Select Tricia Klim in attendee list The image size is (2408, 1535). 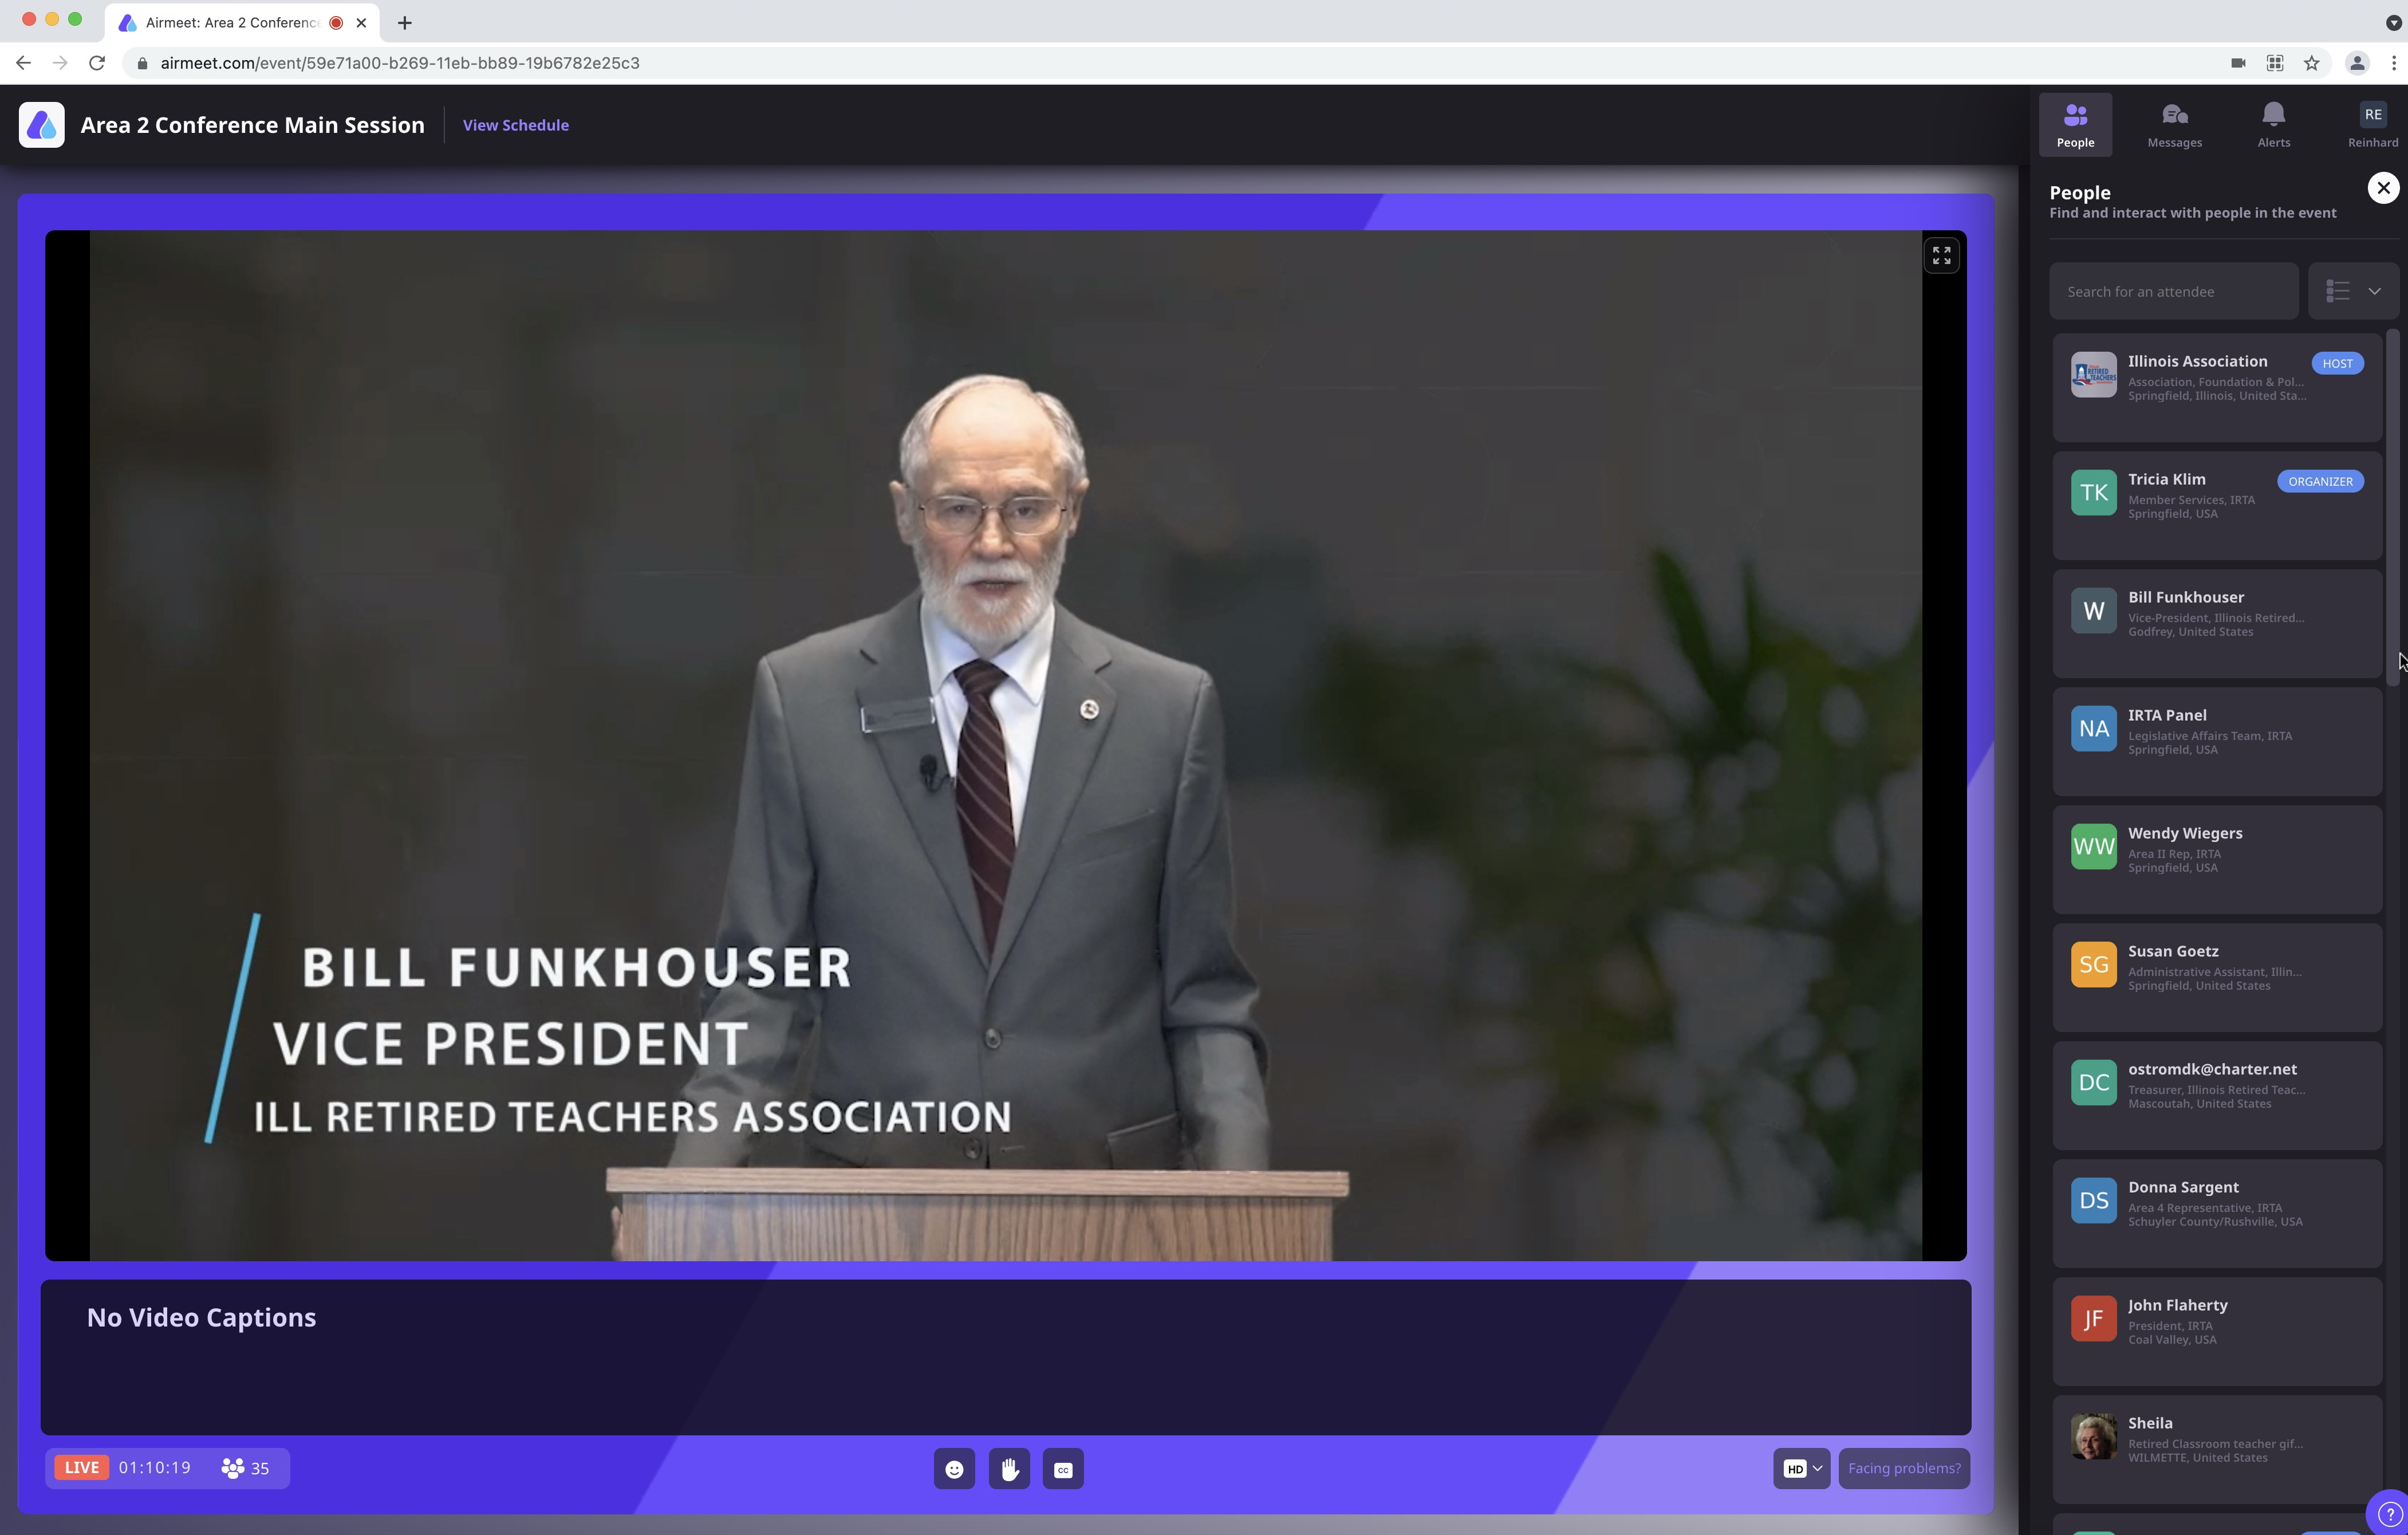2217,506
